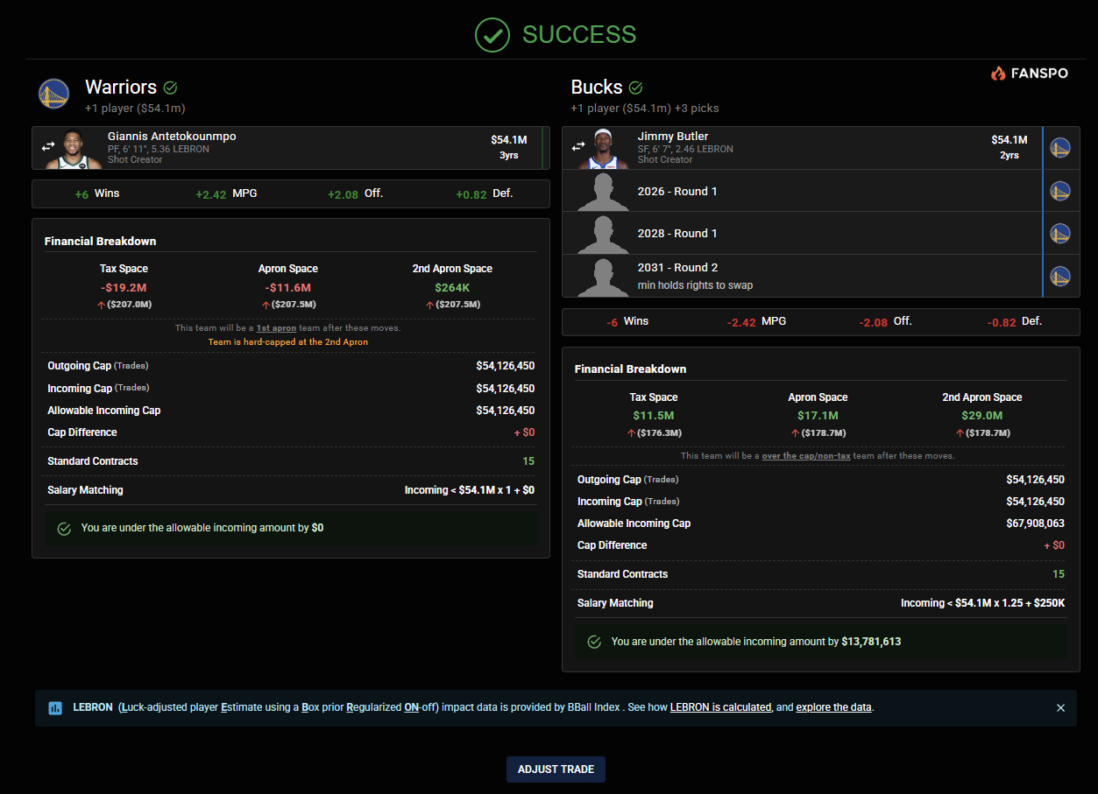The height and width of the screenshot is (794, 1098).
Task: Click the check icon beside Bucks heading
Action: [x=636, y=88]
